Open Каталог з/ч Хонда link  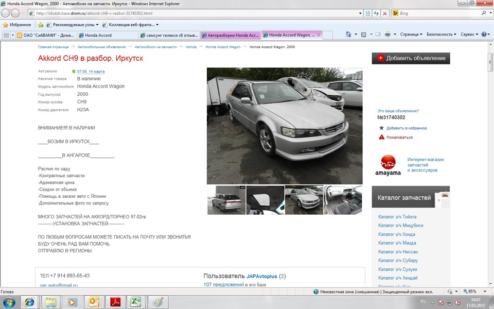396,234
